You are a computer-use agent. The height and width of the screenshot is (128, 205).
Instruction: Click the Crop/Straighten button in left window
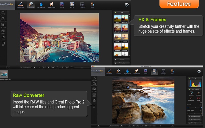(26, 67)
